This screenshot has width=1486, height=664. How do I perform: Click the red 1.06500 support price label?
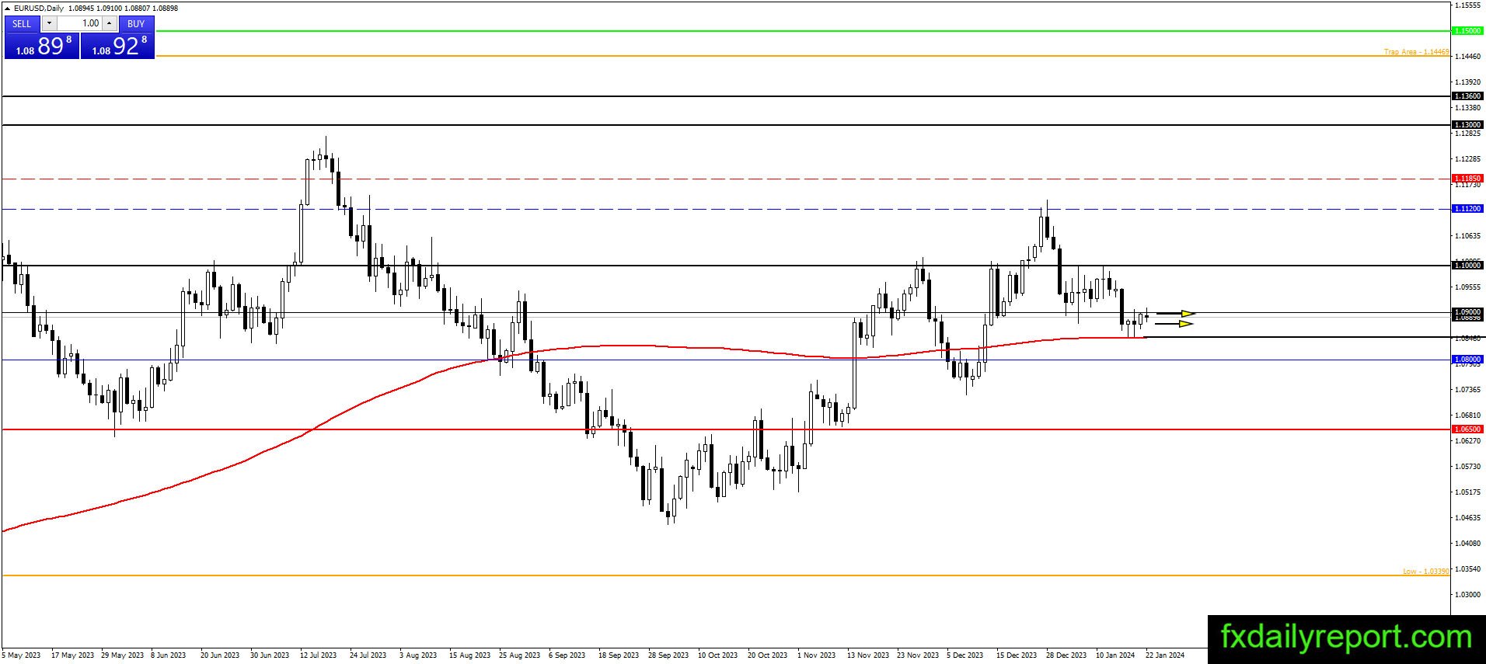coord(1467,429)
